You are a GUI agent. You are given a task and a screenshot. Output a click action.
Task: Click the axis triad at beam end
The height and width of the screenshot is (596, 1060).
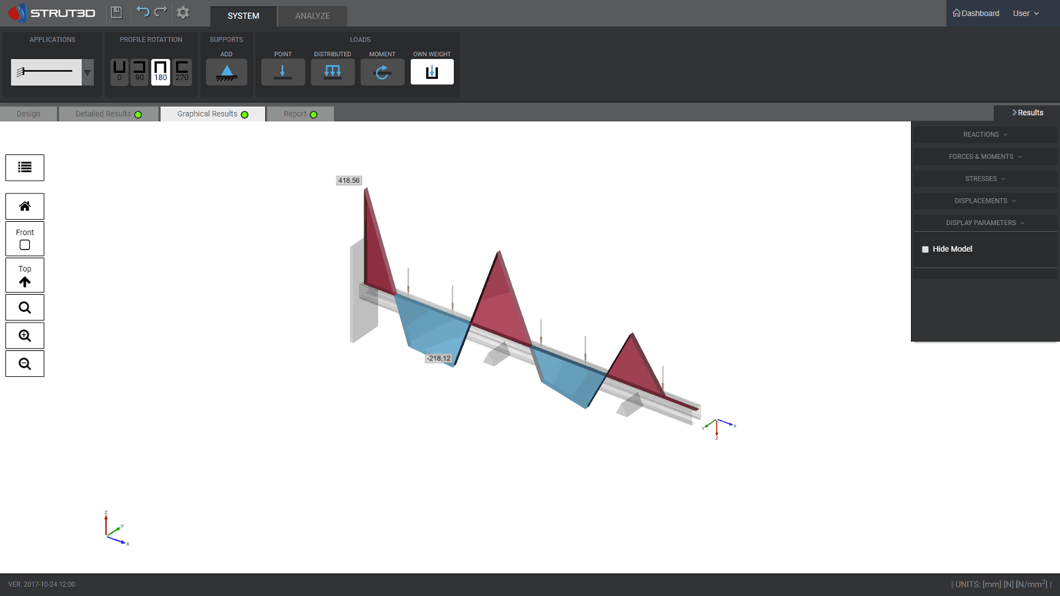pos(719,428)
